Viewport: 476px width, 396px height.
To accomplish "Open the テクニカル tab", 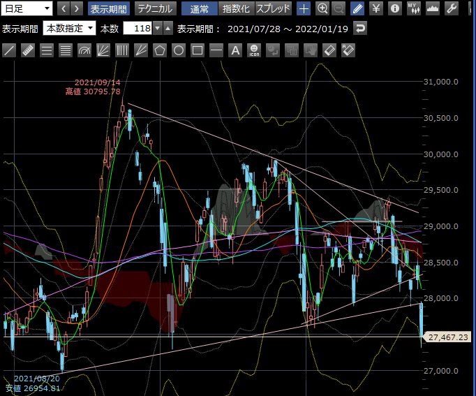I will pos(154,9).
